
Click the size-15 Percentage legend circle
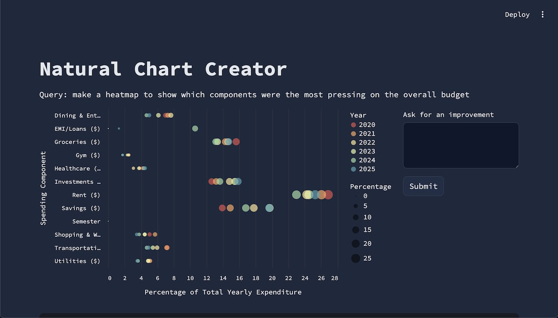356,230
